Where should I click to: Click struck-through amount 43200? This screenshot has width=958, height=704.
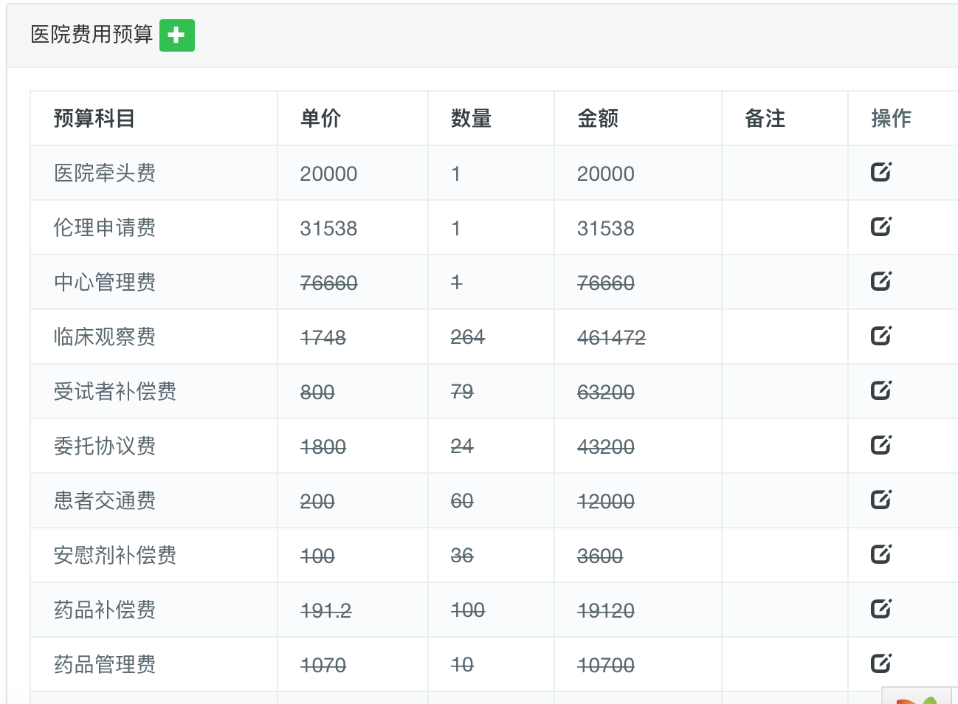(606, 447)
